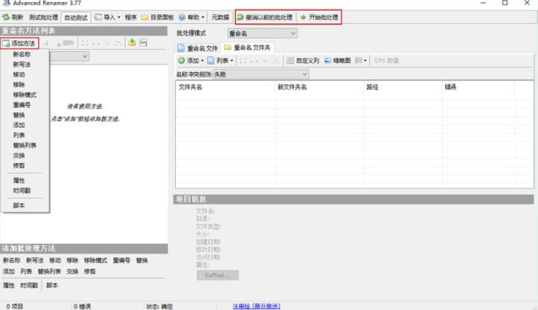Select 移除模式 in the add method menu
This screenshot has height=310, width=538.
tap(24, 94)
